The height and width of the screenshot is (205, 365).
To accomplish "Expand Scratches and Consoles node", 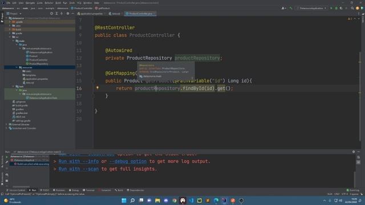I will (x=7, y=128).
